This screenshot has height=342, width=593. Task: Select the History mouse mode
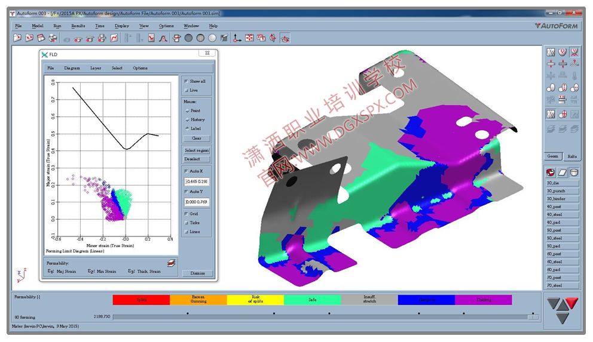coord(187,119)
